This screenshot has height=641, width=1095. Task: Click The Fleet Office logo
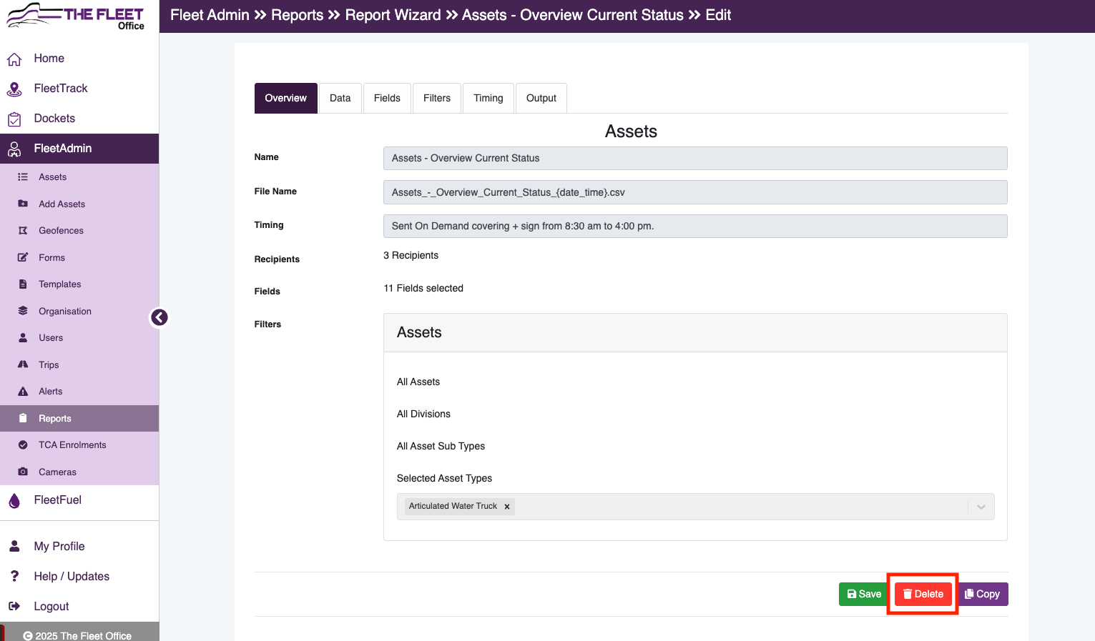[76, 16]
